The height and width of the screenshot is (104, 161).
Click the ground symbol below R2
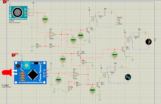(32, 51)
